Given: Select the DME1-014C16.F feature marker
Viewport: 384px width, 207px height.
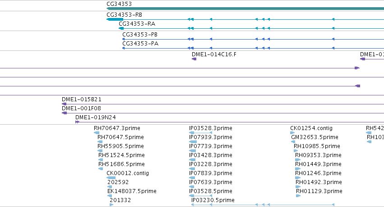Looking at the screenshot, I should coord(194,59).
